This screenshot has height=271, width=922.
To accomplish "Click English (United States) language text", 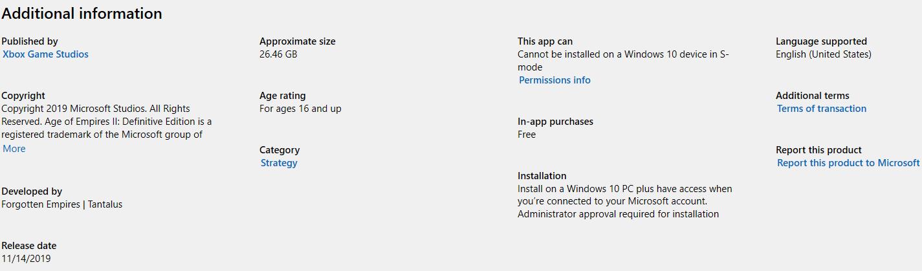I will tap(824, 54).
